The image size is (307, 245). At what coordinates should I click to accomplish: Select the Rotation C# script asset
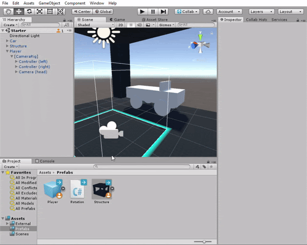(x=77, y=189)
